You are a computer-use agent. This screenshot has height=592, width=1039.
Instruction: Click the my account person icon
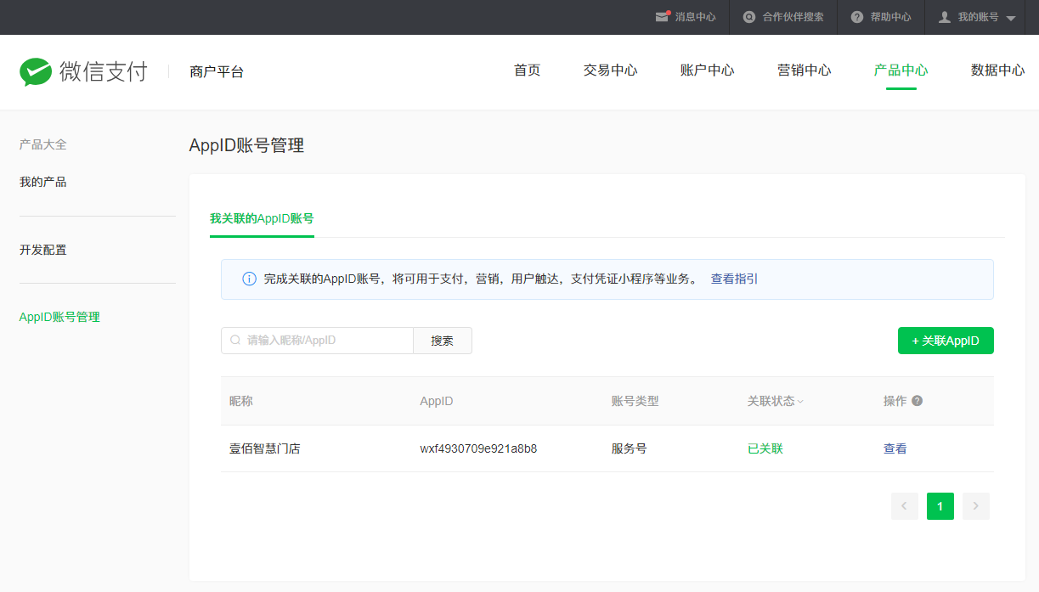point(945,17)
